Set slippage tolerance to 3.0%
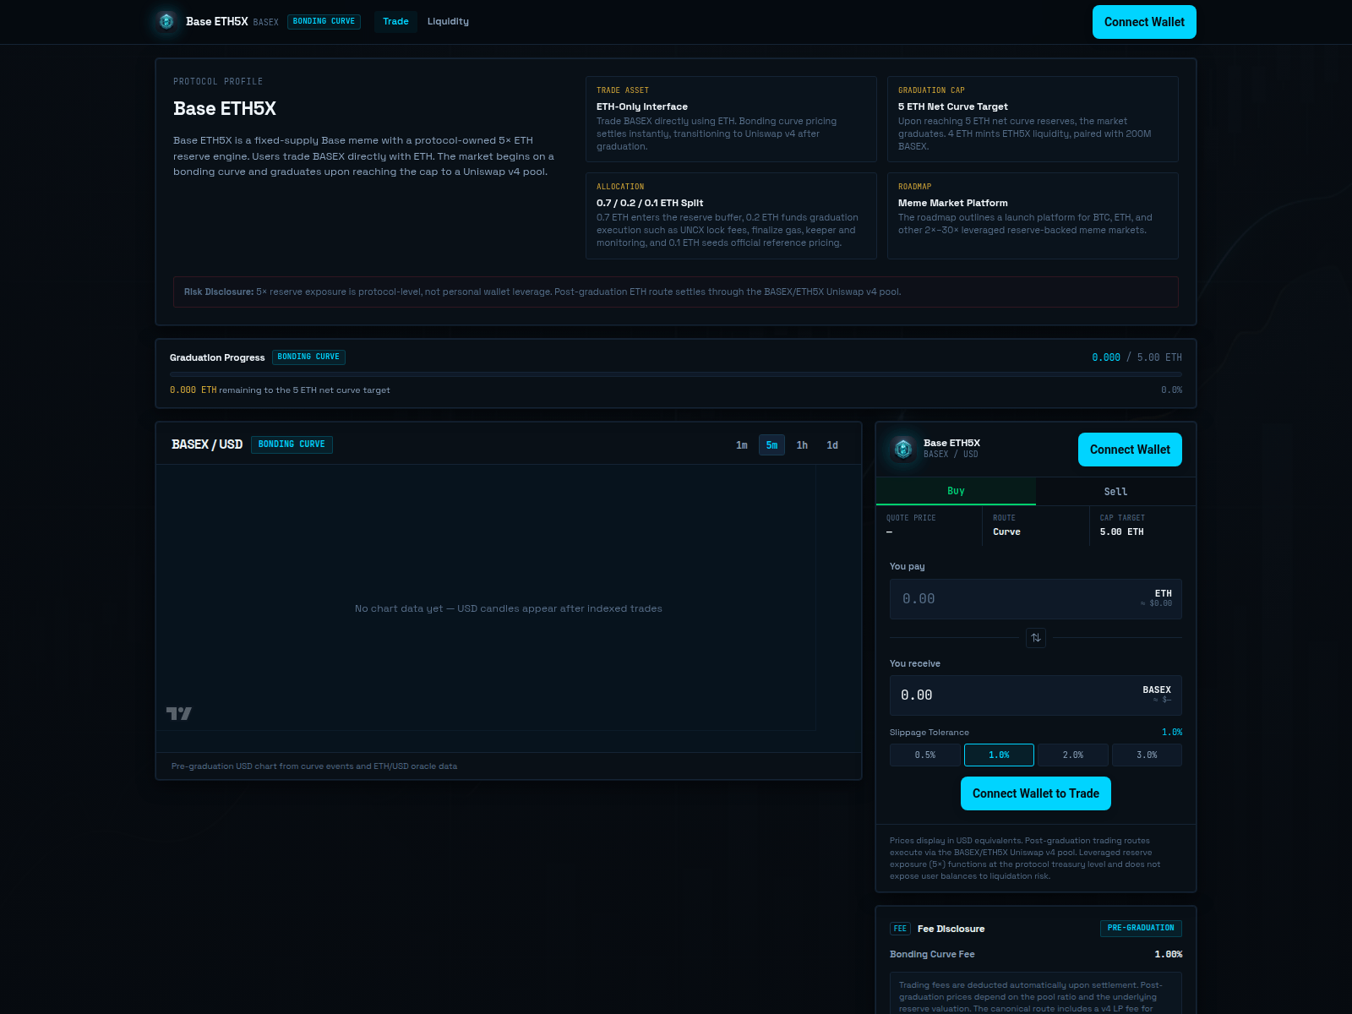 [1147, 755]
